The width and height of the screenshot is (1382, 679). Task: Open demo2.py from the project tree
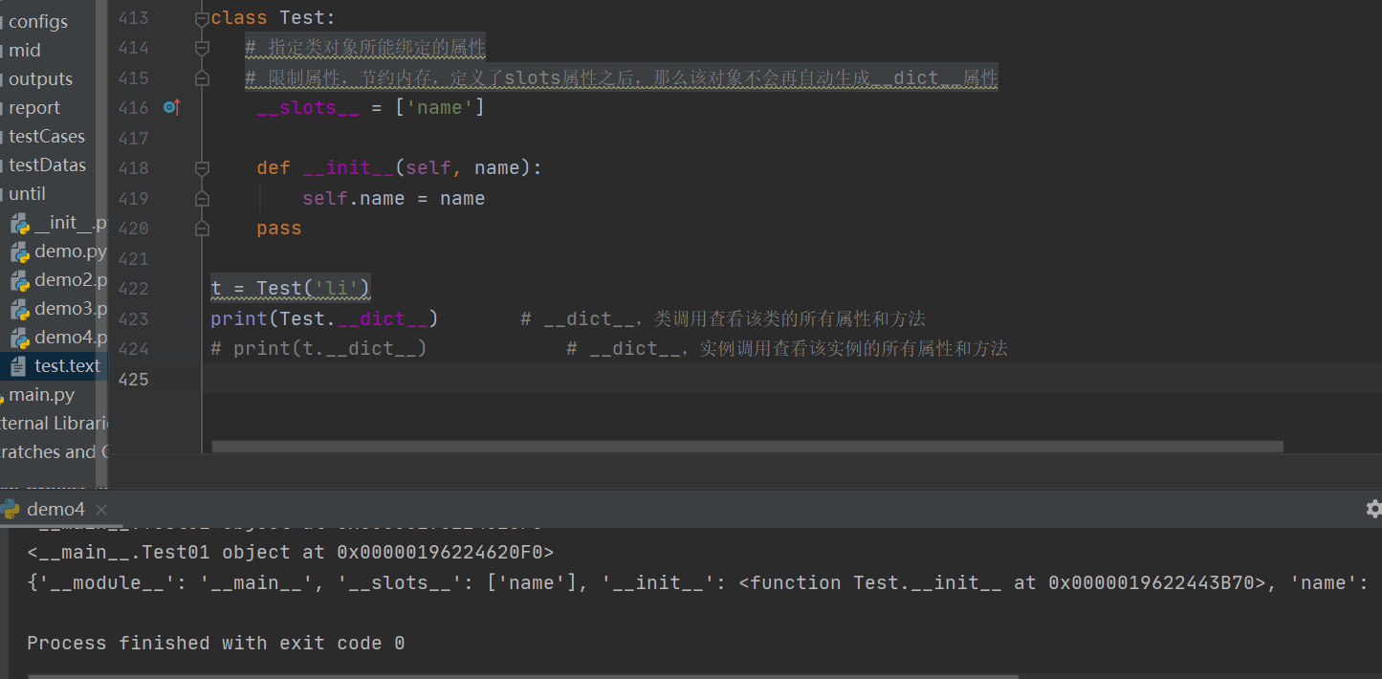tap(71, 280)
